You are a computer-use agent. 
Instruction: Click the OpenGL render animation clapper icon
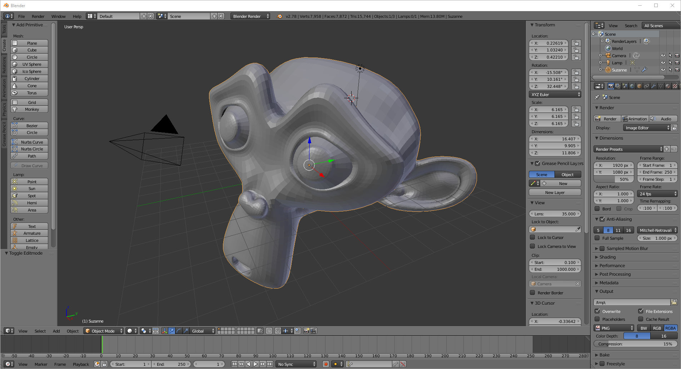click(313, 331)
